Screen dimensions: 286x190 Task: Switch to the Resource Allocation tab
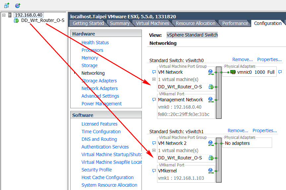pyautogui.click(x=196, y=23)
